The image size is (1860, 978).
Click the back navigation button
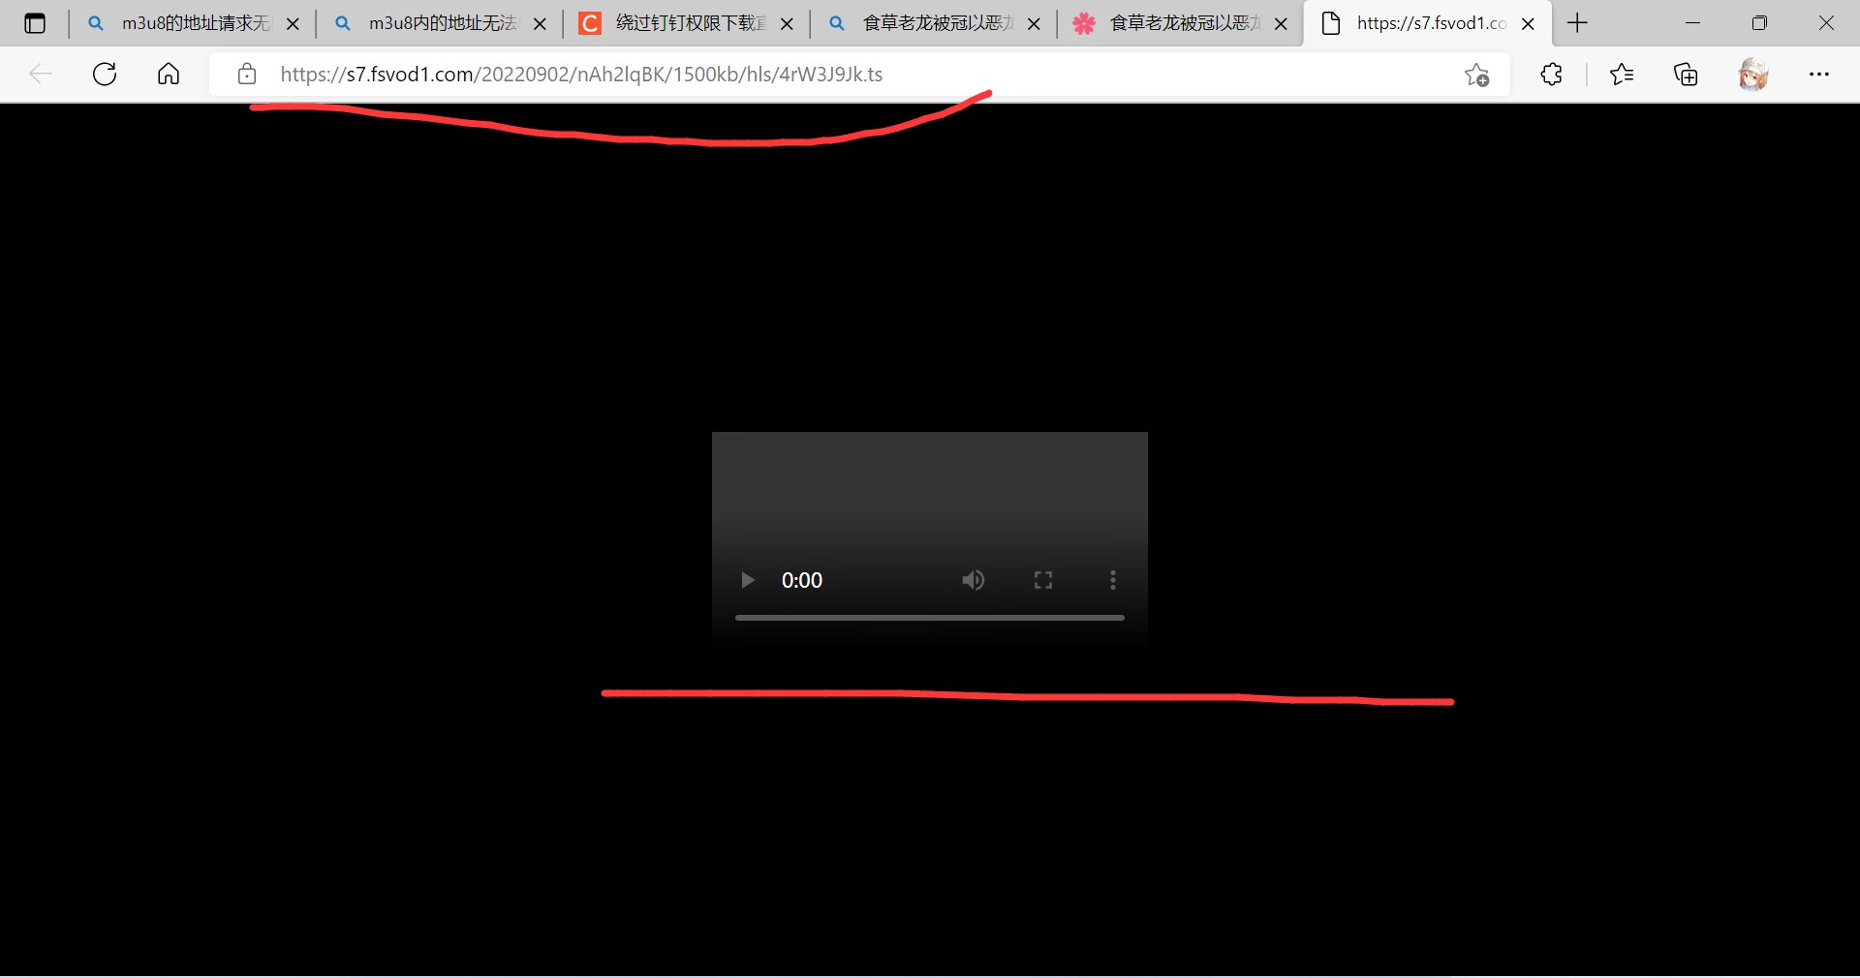(x=41, y=74)
